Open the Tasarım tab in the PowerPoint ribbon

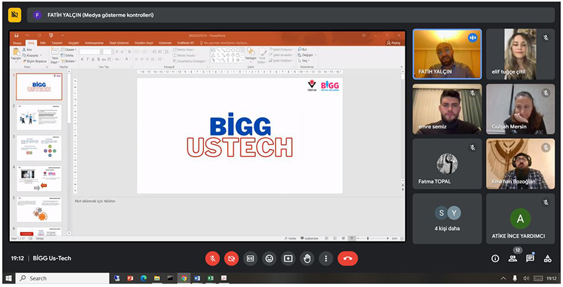pyautogui.click(x=57, y=43)
